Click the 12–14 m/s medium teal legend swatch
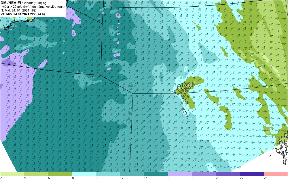 132,174
